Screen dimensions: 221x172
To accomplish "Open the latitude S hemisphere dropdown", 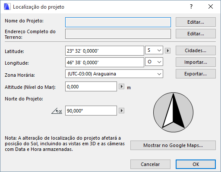I will 154,50.
